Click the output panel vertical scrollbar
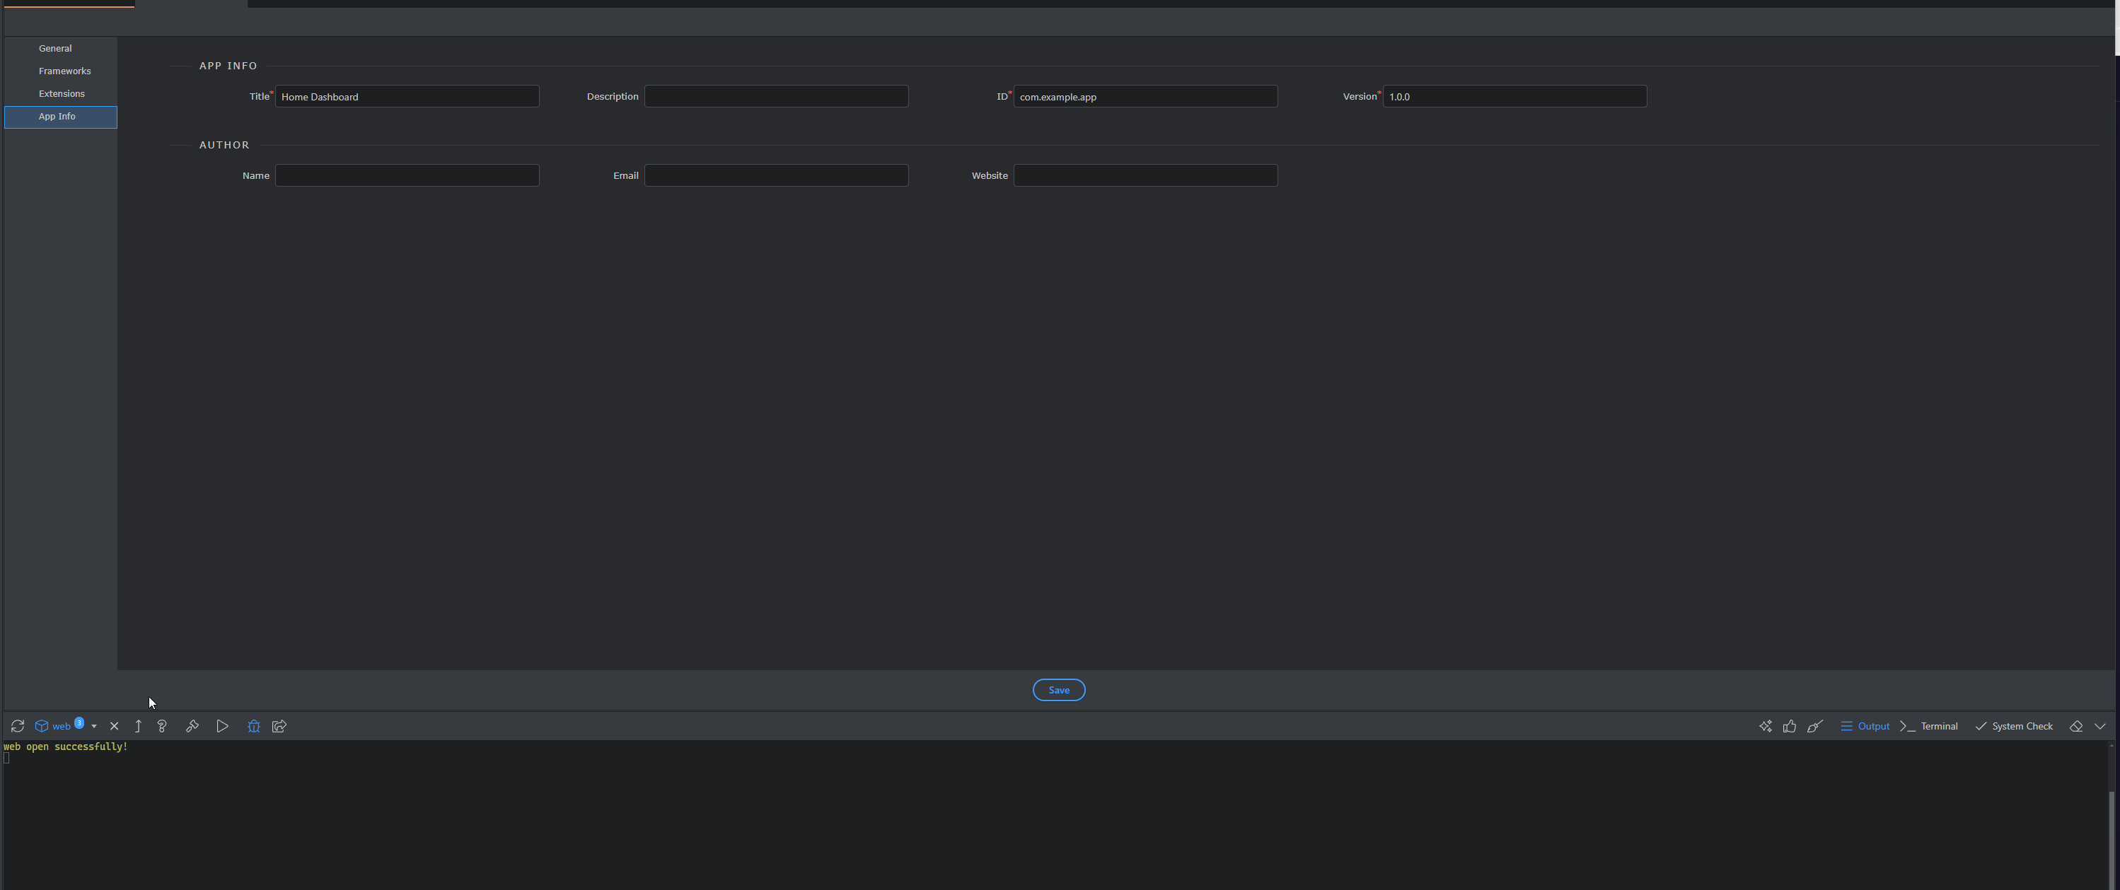 [2111, 838]
